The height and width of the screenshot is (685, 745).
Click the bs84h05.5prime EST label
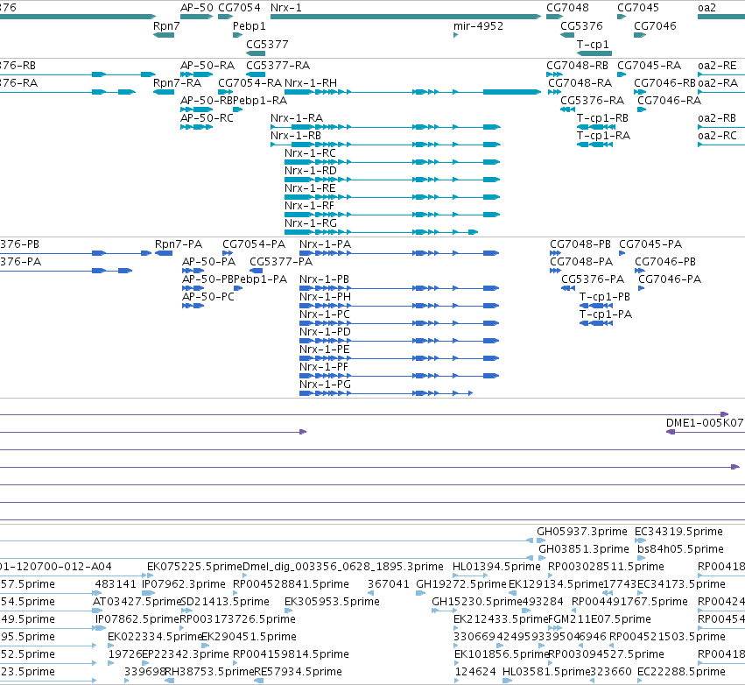pyautogui.click(x=680, y=549)
